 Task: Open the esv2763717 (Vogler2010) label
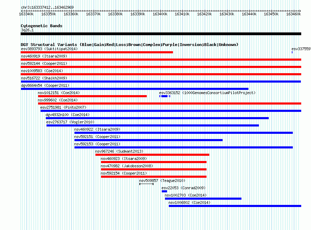[70, 122]
